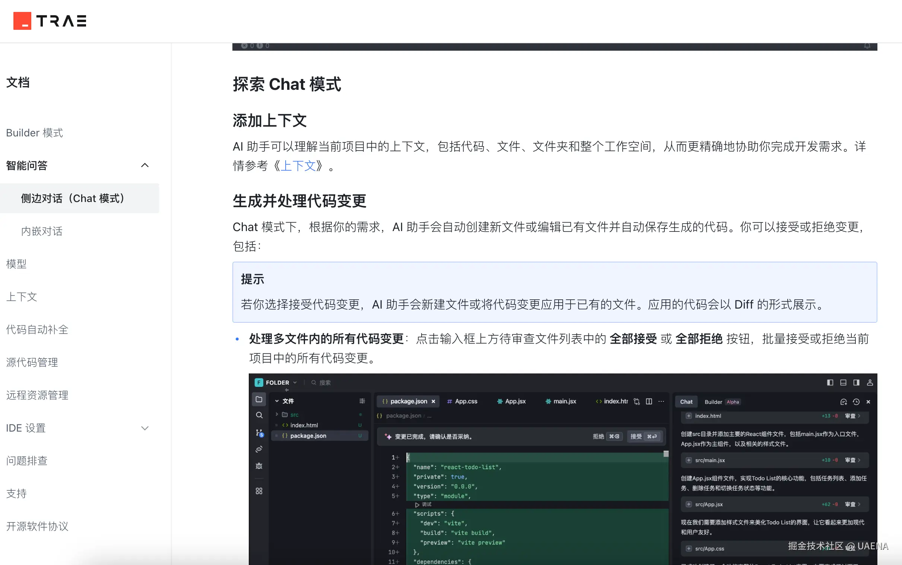902x565 pixels.
Task: Open 代码自动补全 docs page
Action: pyautogui.click(x=37, y=329)
